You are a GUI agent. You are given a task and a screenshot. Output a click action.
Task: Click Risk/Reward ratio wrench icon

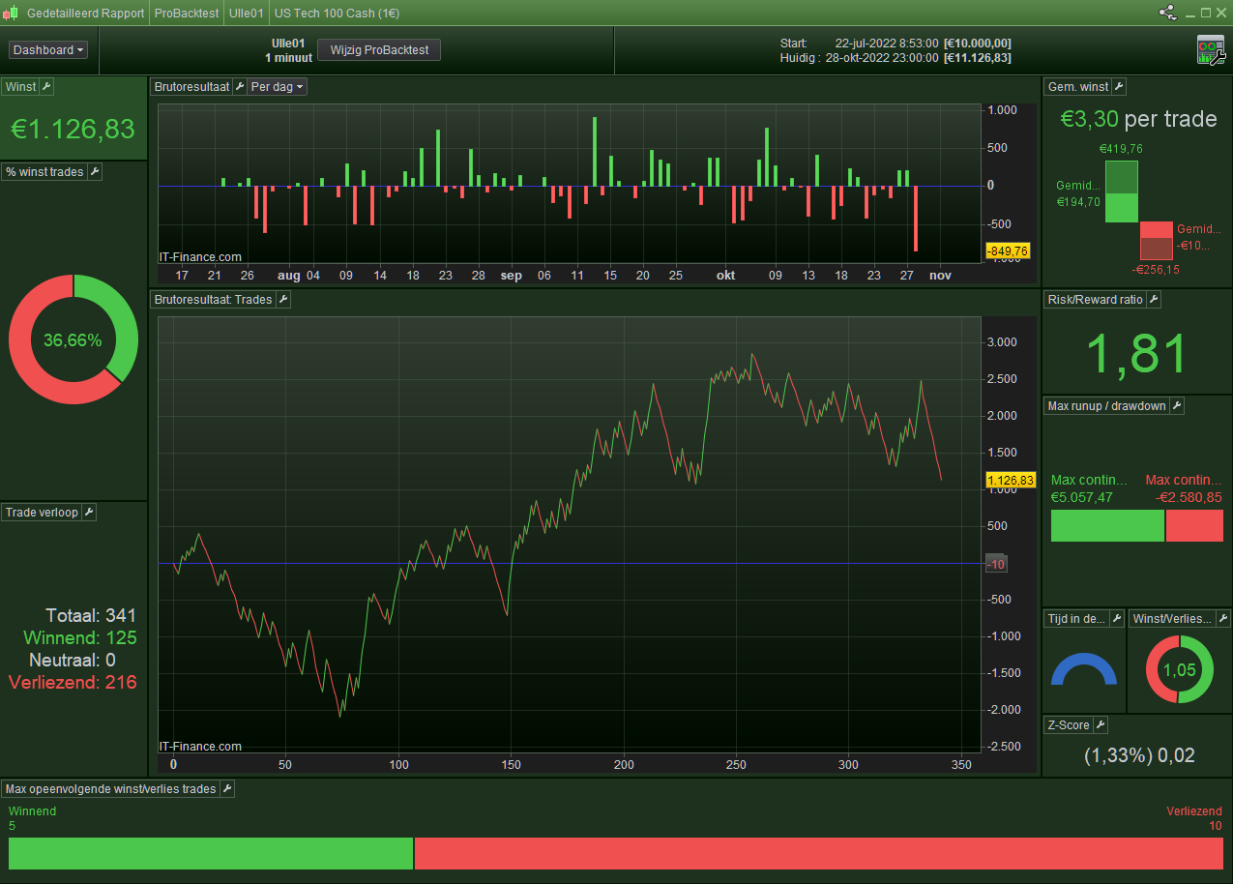tap(1153, 300)
